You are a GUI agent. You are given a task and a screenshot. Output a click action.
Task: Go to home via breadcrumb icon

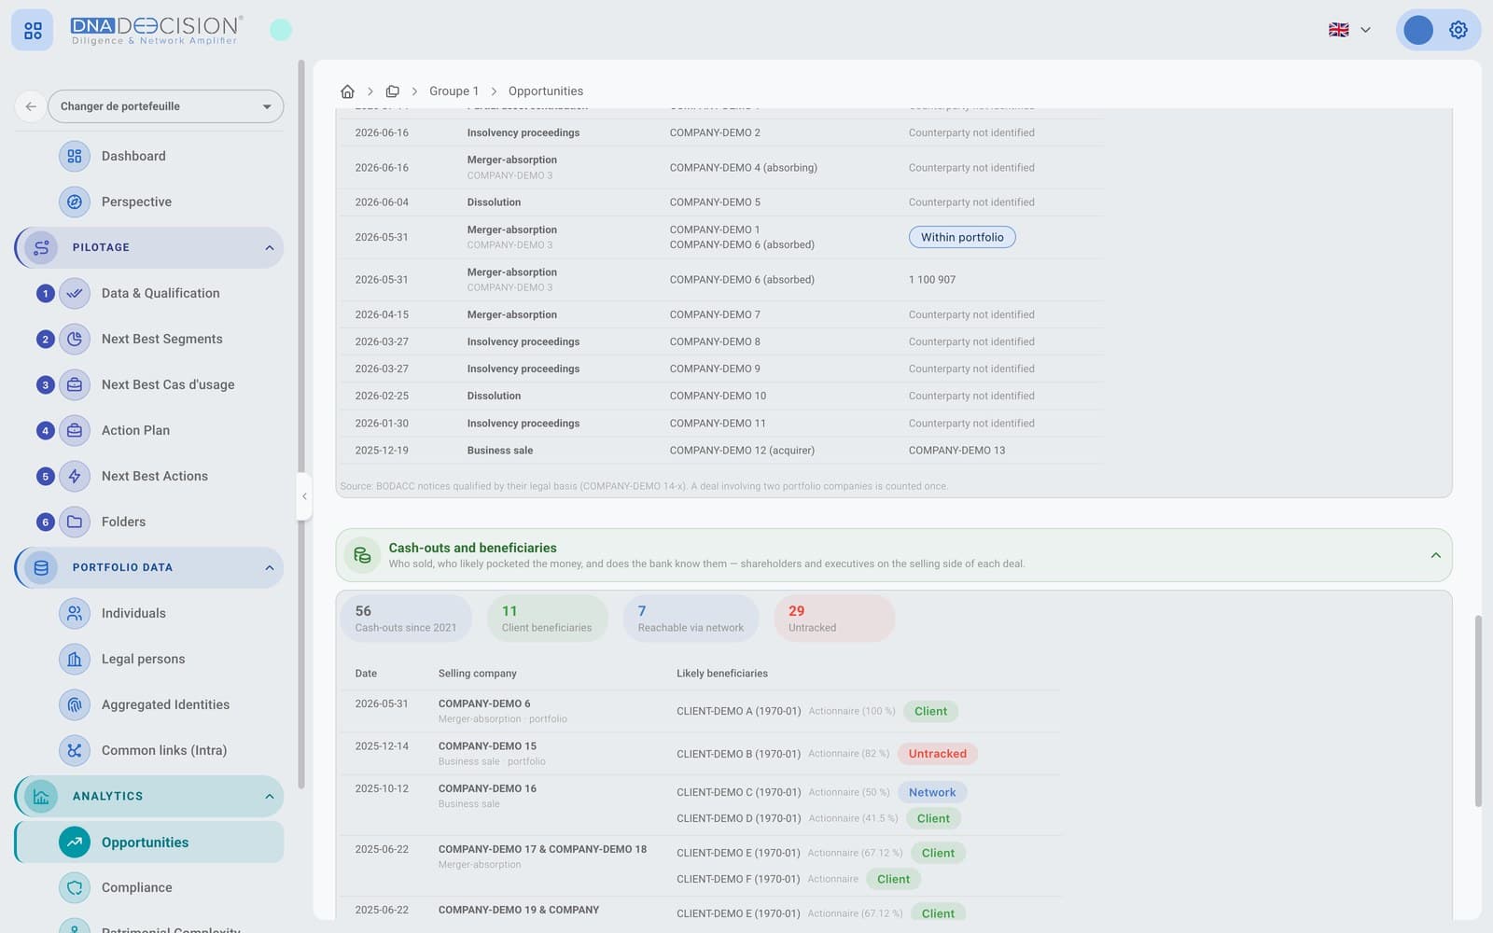[347, 91]
